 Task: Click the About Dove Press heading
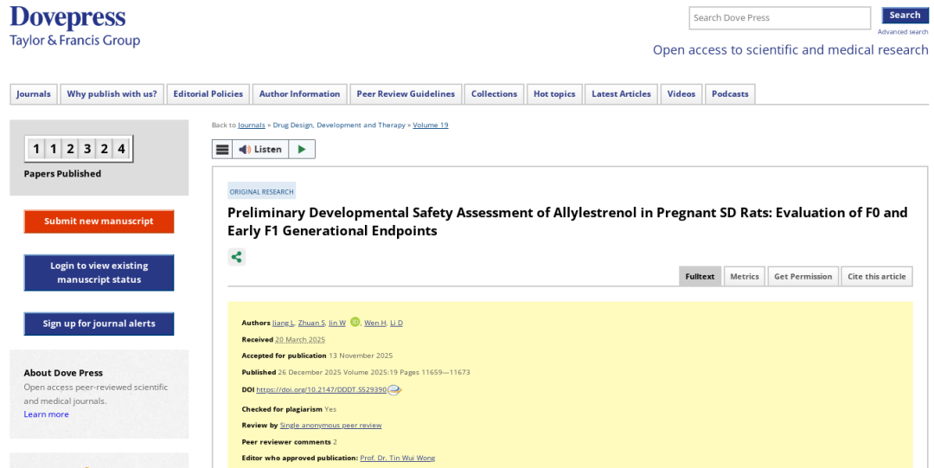[x=63, y=373]
